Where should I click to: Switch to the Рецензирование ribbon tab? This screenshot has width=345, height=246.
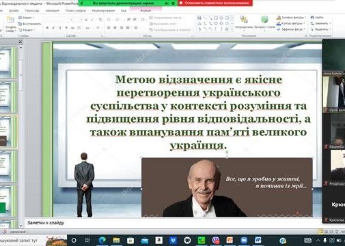point(103,10)
